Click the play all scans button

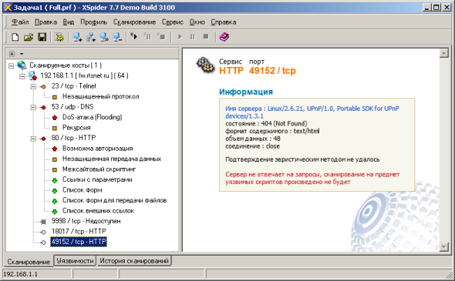(180, 37)
